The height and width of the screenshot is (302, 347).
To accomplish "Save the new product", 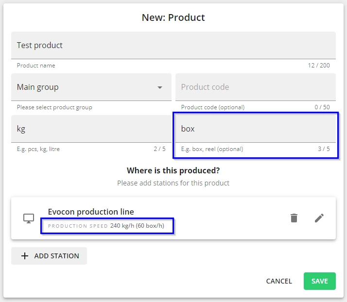I will [320, 281].
